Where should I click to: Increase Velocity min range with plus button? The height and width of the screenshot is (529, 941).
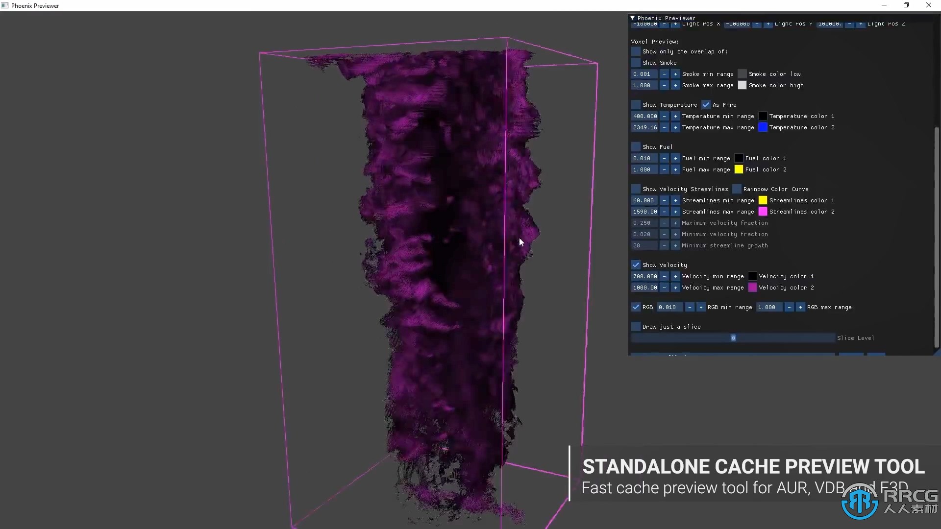[675, 276]
